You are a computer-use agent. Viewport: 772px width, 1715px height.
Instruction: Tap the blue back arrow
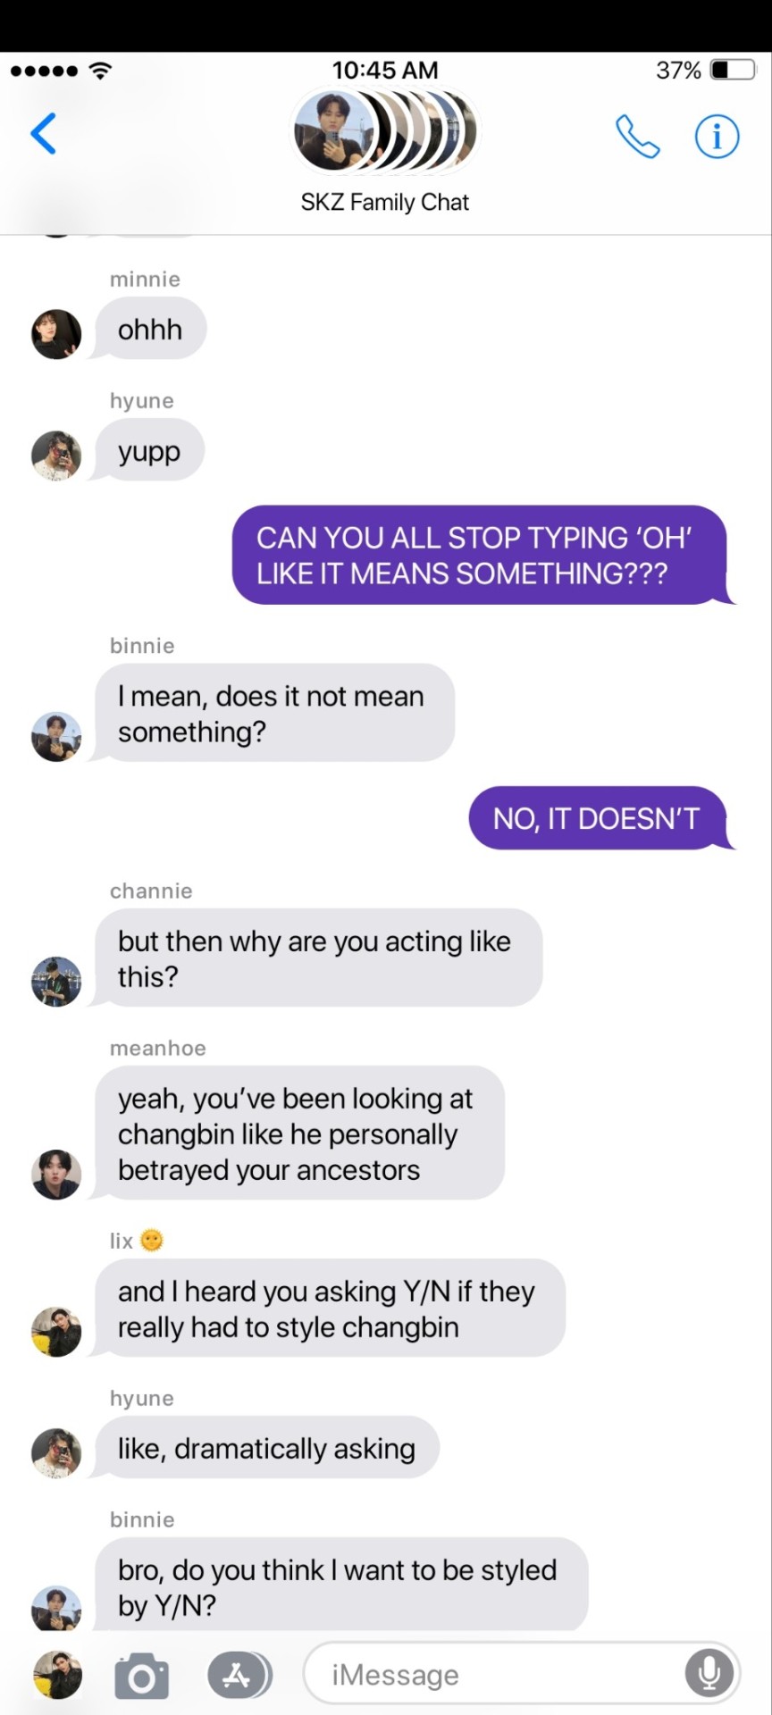tap(44, 134)
